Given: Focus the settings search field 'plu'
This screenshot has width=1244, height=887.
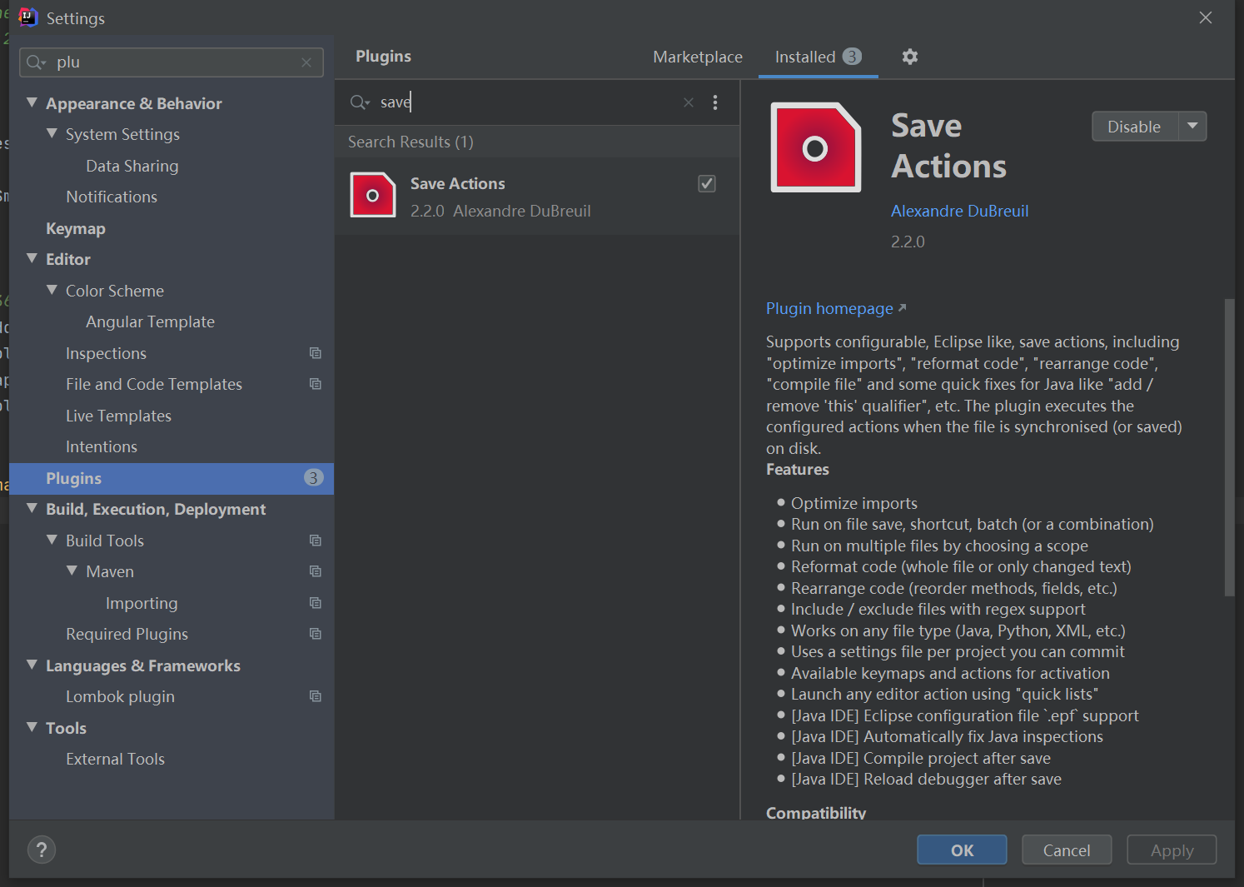Looking at the screenshot, I should 172,62.
